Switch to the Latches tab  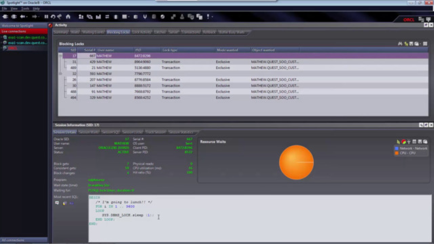[x=160, y=32]
